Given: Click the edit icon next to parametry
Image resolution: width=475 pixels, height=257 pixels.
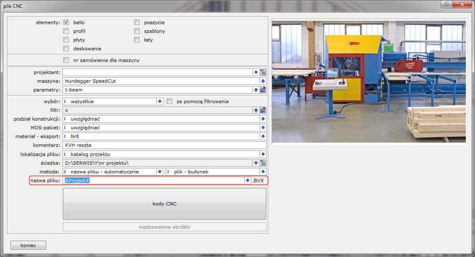Looking at the screenshot, I should pos(263,90).
